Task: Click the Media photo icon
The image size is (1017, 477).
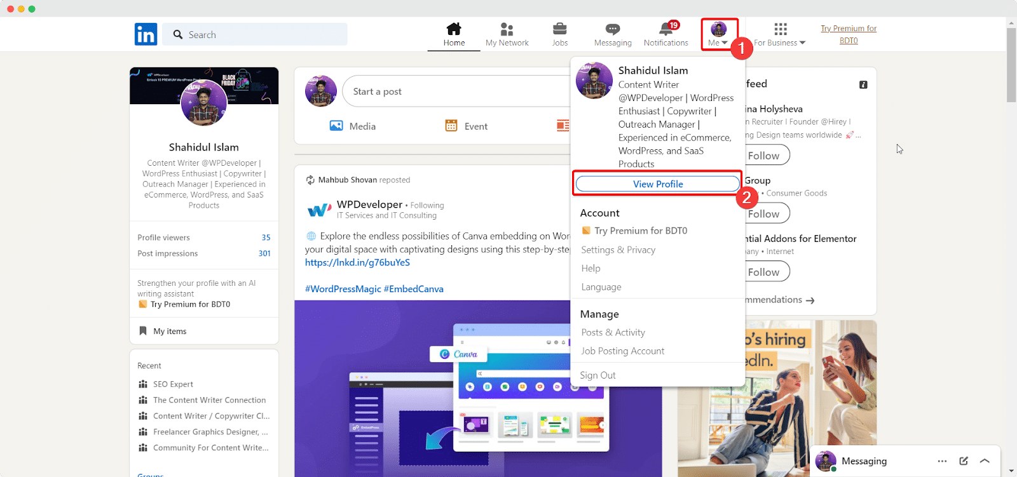Action: [x=336, y=126]
